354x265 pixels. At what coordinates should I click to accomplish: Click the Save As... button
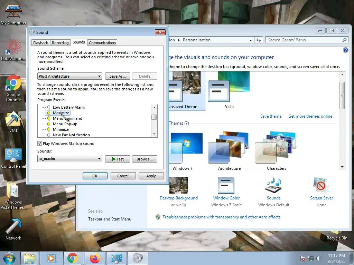118,76
